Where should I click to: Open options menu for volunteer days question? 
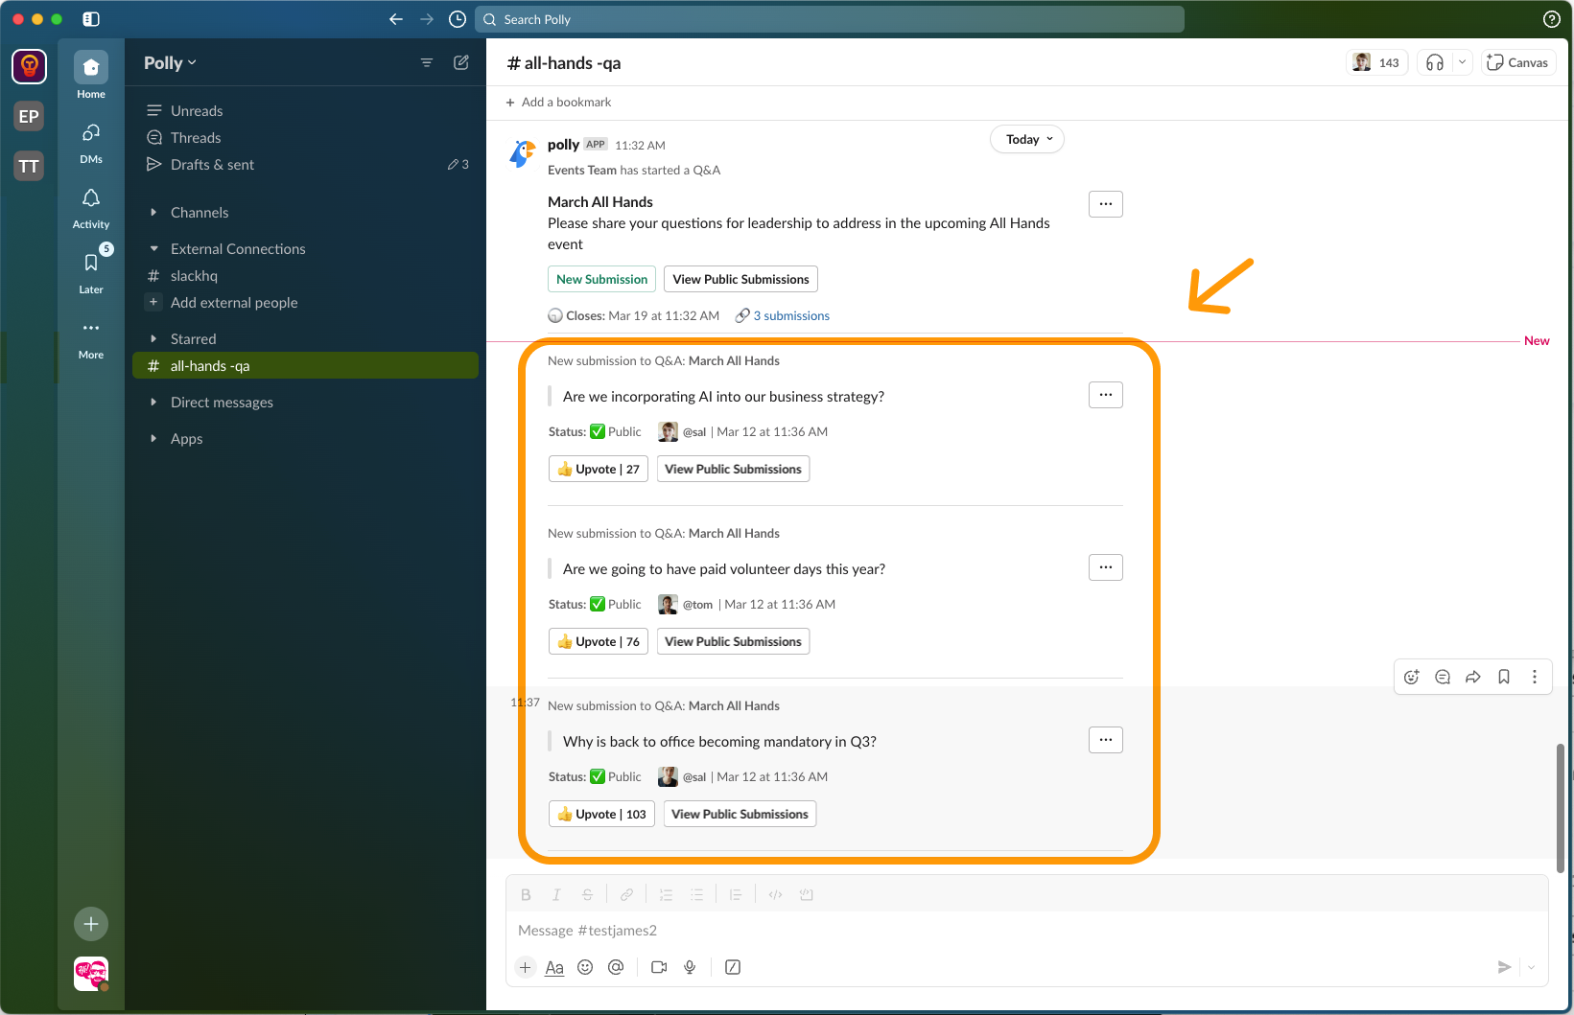pos(1106,566)
